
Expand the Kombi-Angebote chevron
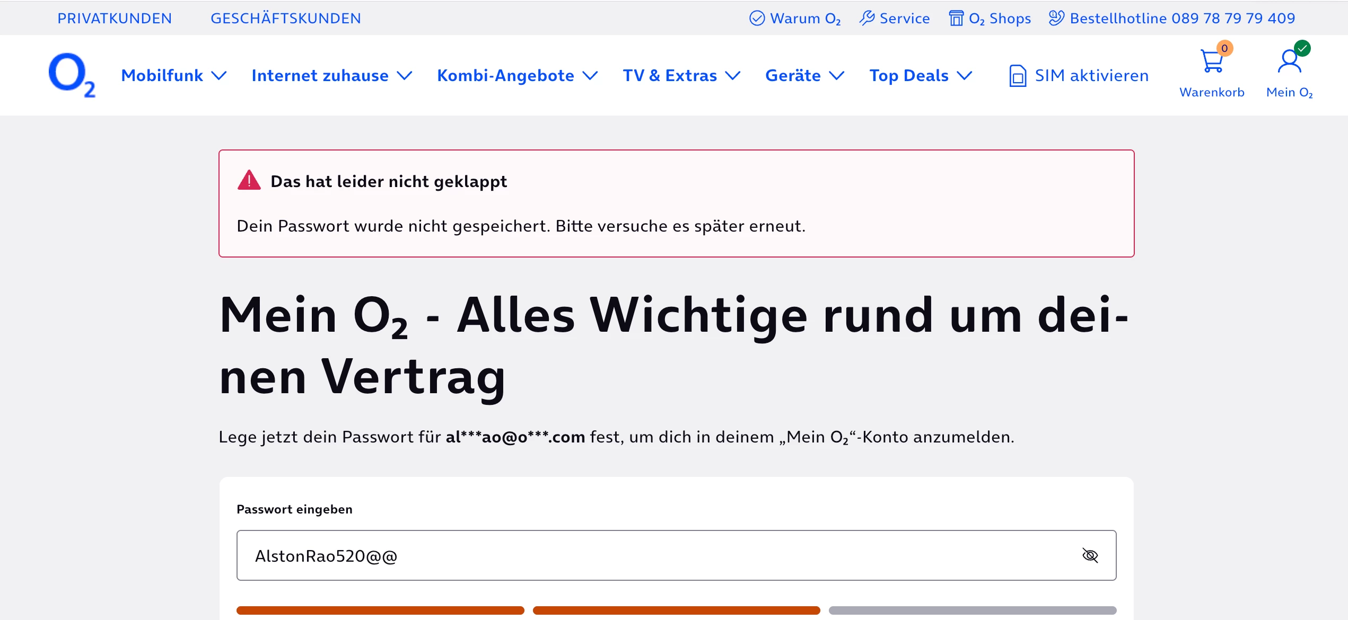(x=590, y=76)
